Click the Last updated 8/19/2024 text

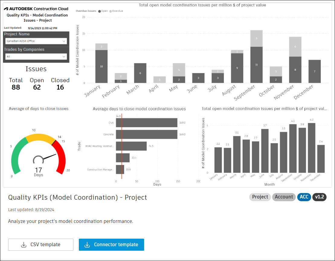point(31,210)
